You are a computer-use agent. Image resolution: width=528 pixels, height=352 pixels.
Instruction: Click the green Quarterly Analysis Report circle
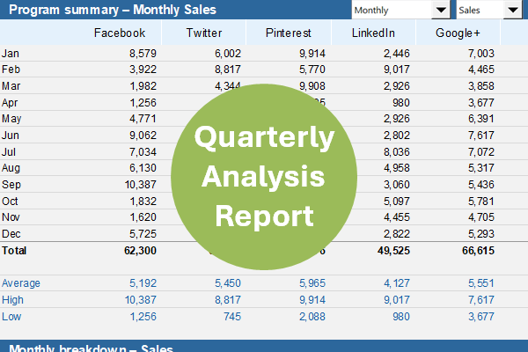tap(264, 176)
